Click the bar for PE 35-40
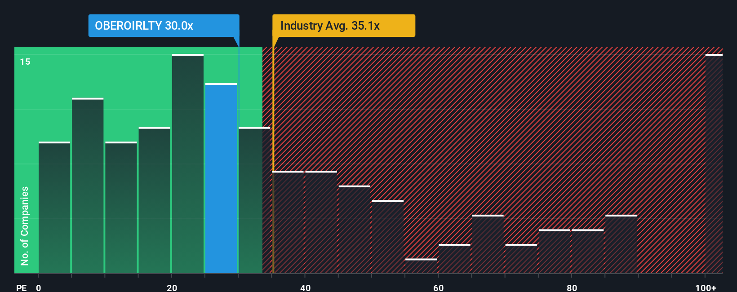The height and width of the screenshot is (292, 737). point(288,222)
